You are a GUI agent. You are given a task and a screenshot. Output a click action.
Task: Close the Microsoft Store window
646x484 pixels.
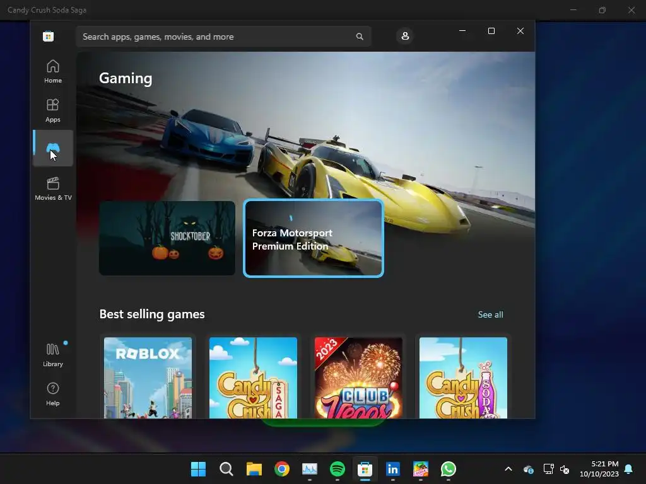(520, 31)
